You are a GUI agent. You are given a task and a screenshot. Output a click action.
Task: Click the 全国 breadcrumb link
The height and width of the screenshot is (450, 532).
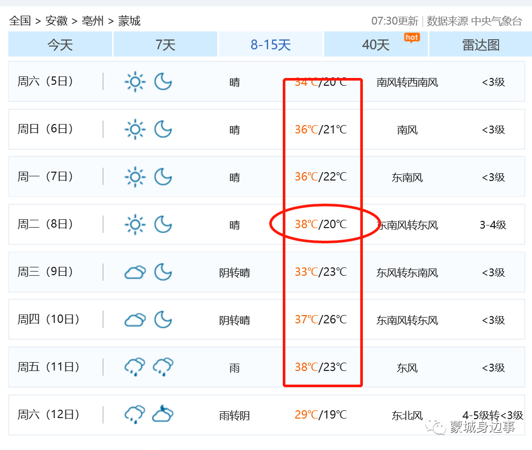pos(20,21)
